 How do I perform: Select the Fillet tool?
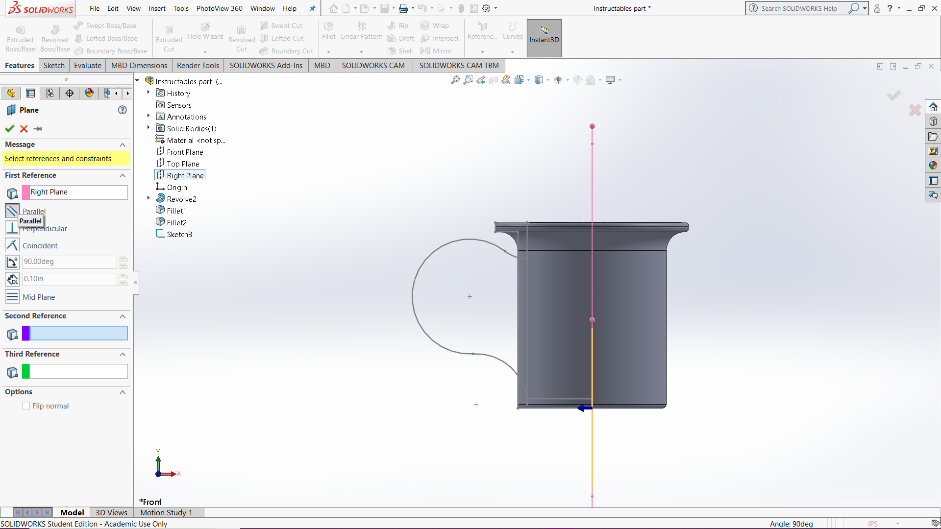pyautogui.click(x=328, y=32)
